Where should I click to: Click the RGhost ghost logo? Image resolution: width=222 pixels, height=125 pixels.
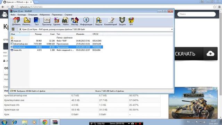(x=5, y=14)
